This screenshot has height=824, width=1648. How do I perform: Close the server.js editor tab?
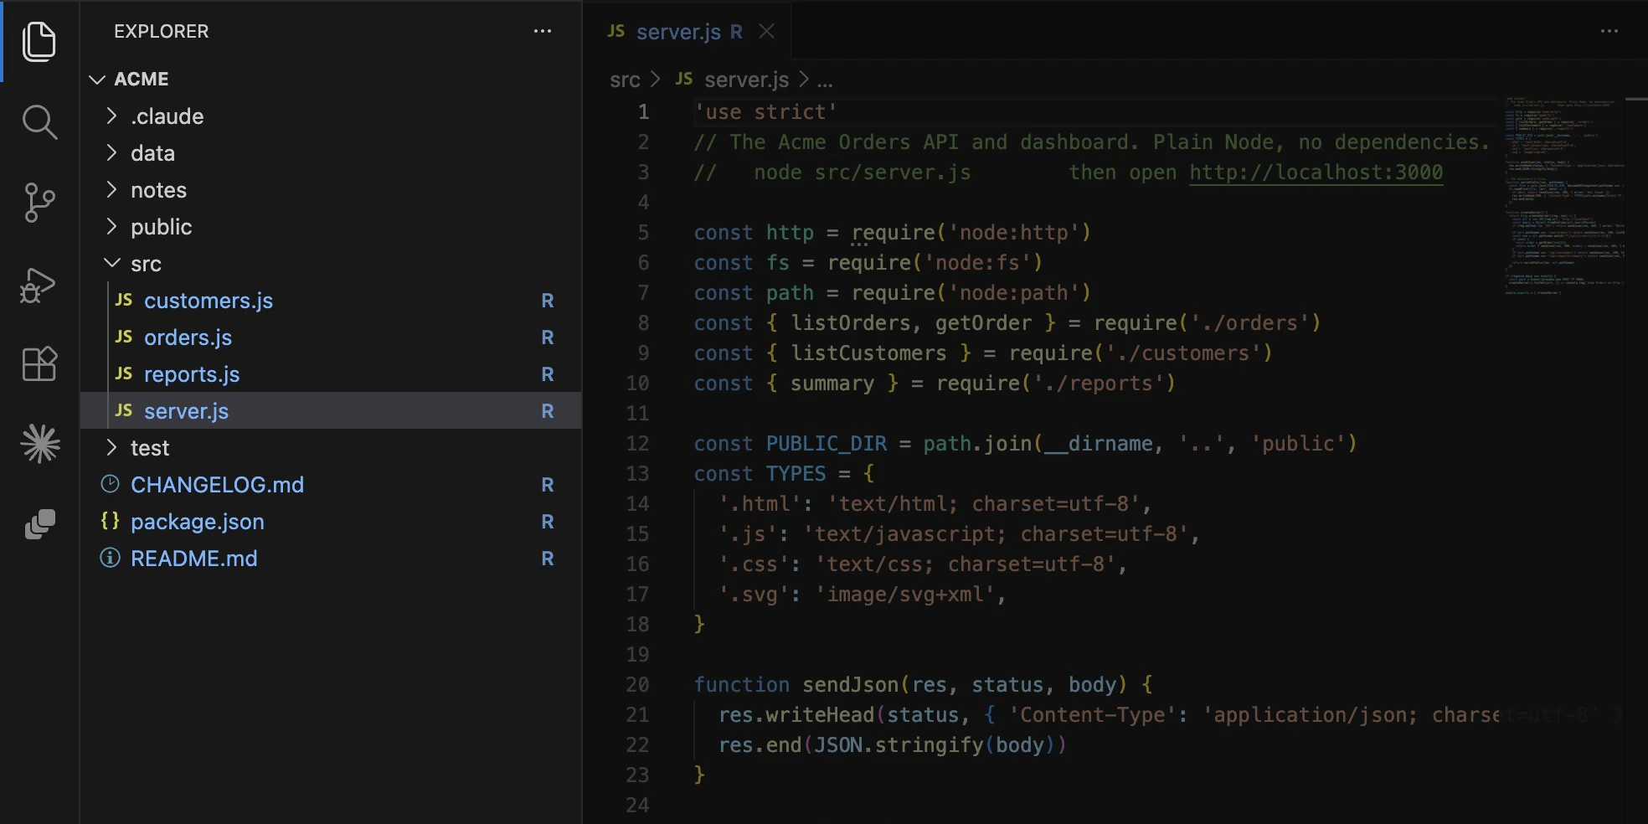point(766,32)
